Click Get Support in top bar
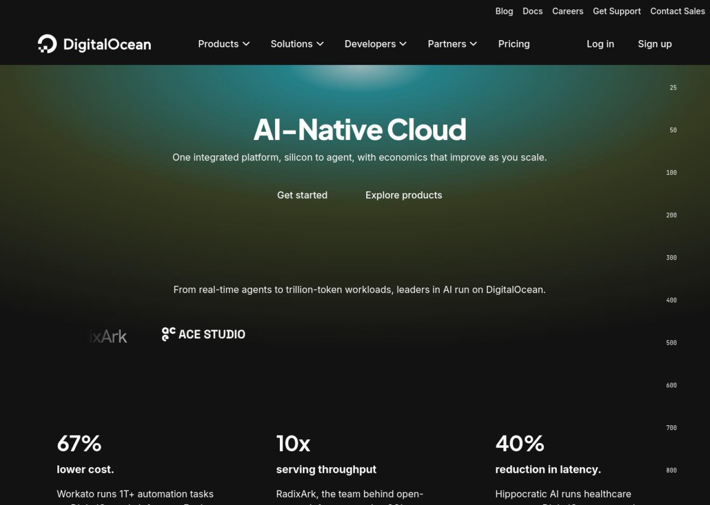The image size is (710, 505). pyautogui.click(x=617, y=11)
